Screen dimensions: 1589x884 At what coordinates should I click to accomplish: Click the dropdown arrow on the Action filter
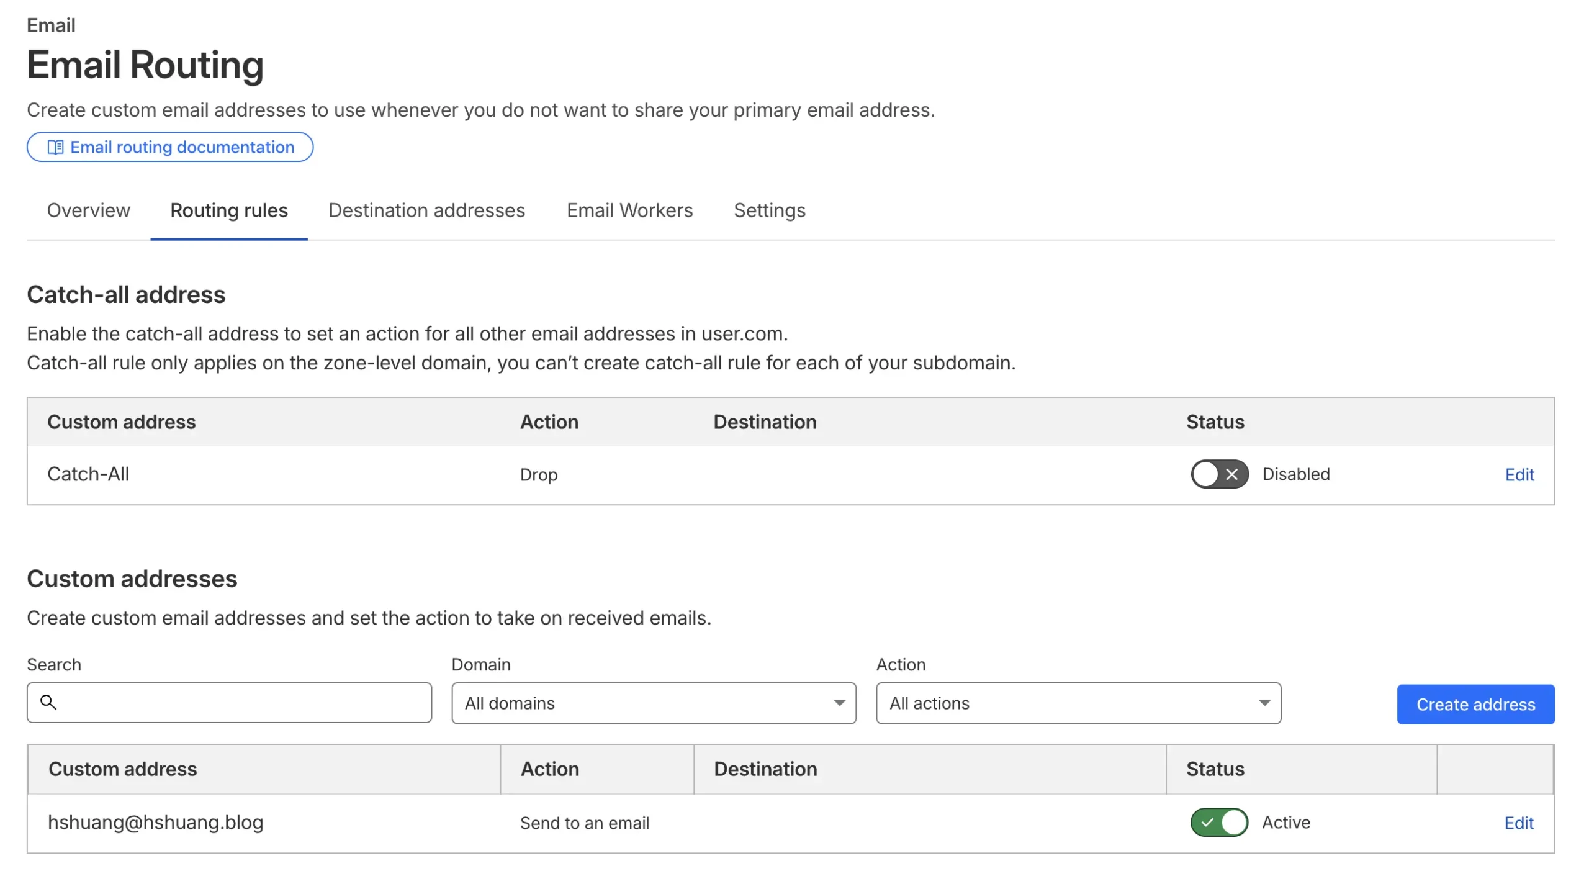coord(1264,703)
